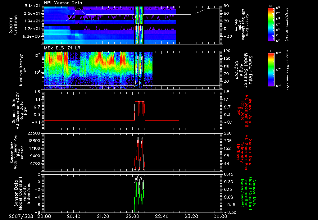Click the green 'Model Constant acceleration' axis title
The image size is (318, 220).
[248, 194]
